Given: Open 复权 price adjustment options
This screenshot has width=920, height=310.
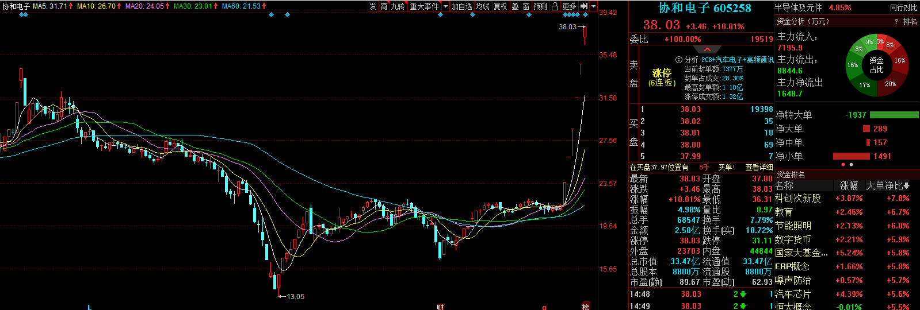Looking at the screenshot, I should tap(501, 6).
